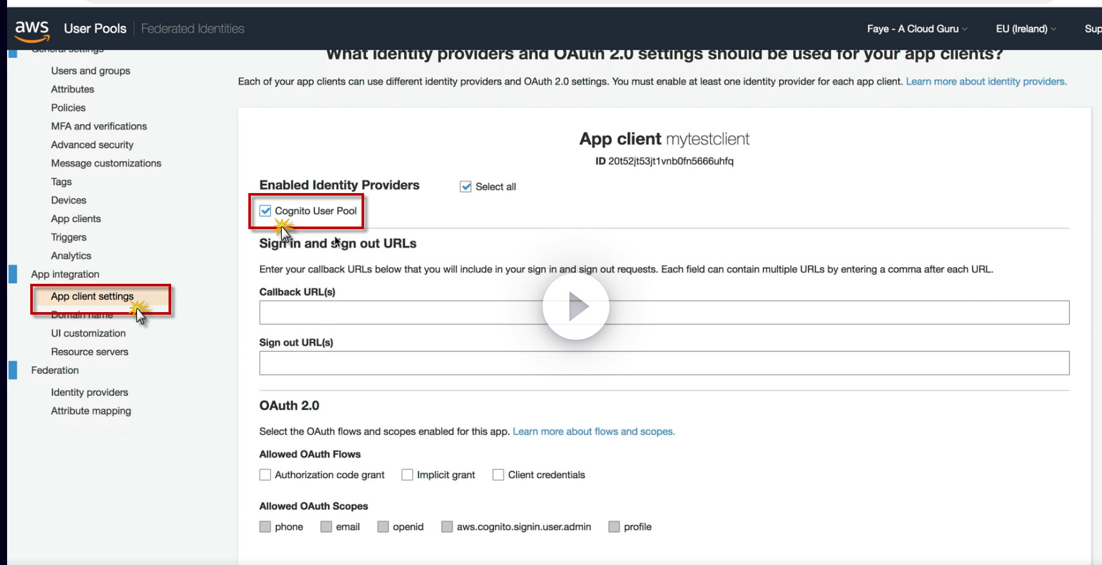Go to Attribute mapping
This screenshot has width=1102, height=565.
(91, 411)
